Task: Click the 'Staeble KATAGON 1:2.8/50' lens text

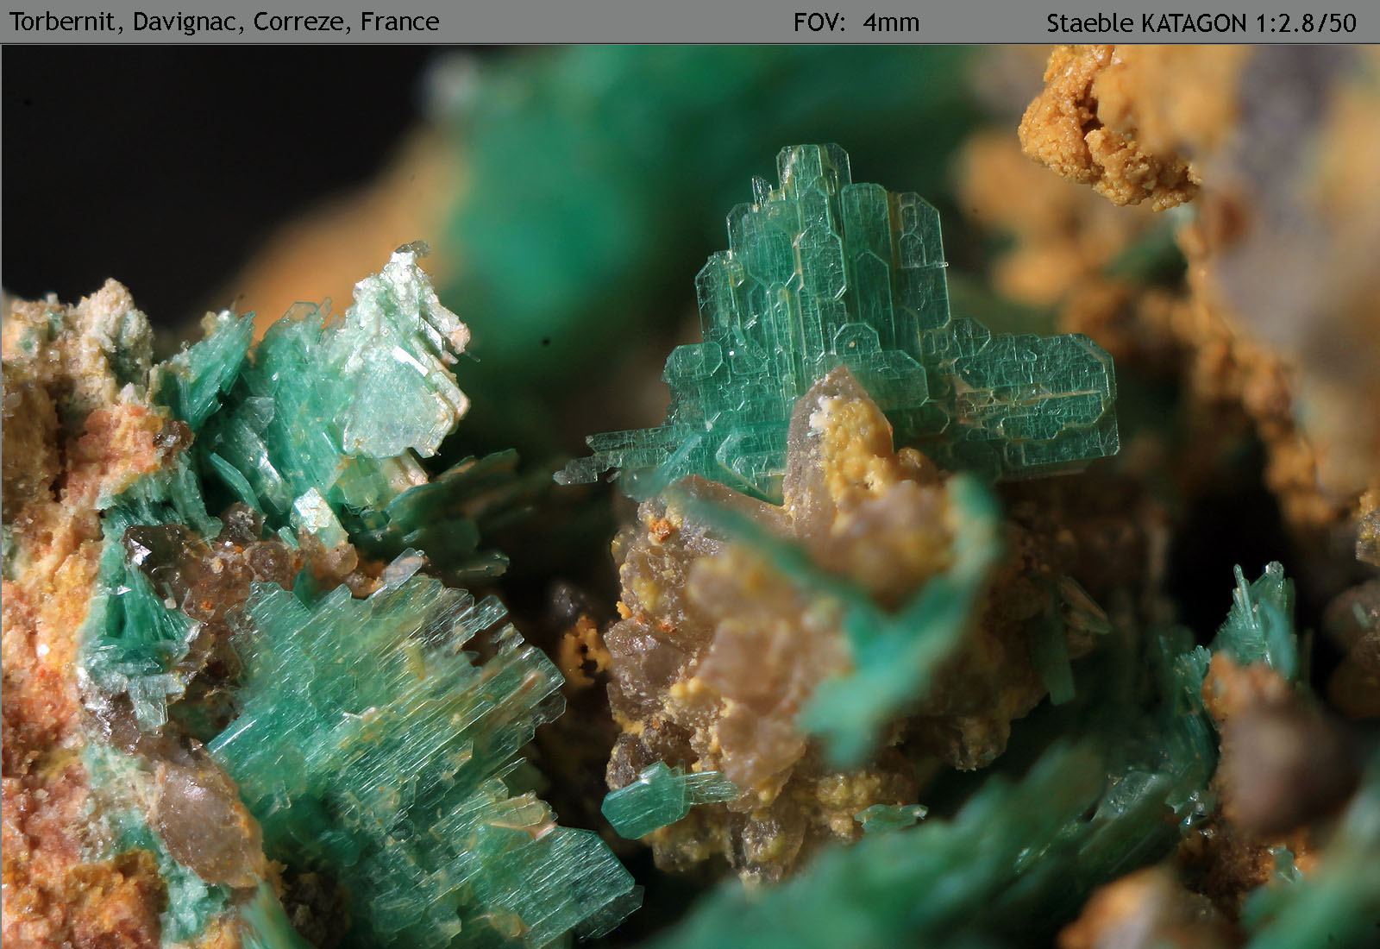Action: [x=1201, y=22]
